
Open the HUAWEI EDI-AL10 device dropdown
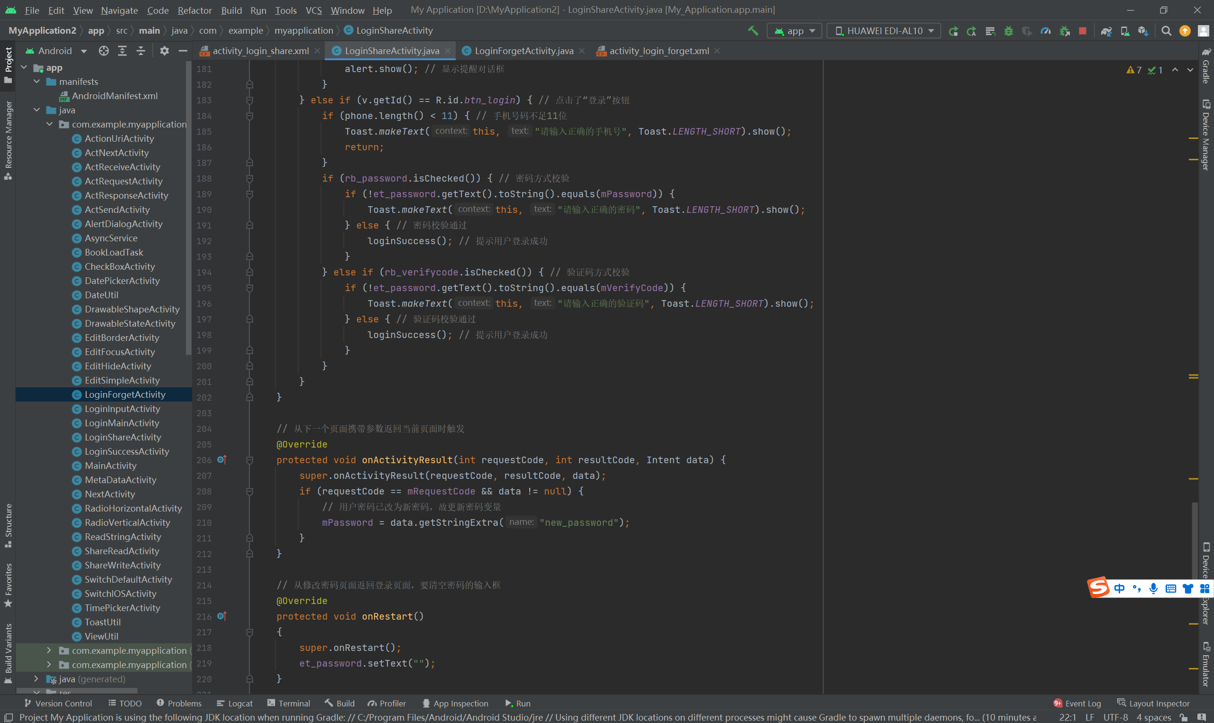[883, 31]
